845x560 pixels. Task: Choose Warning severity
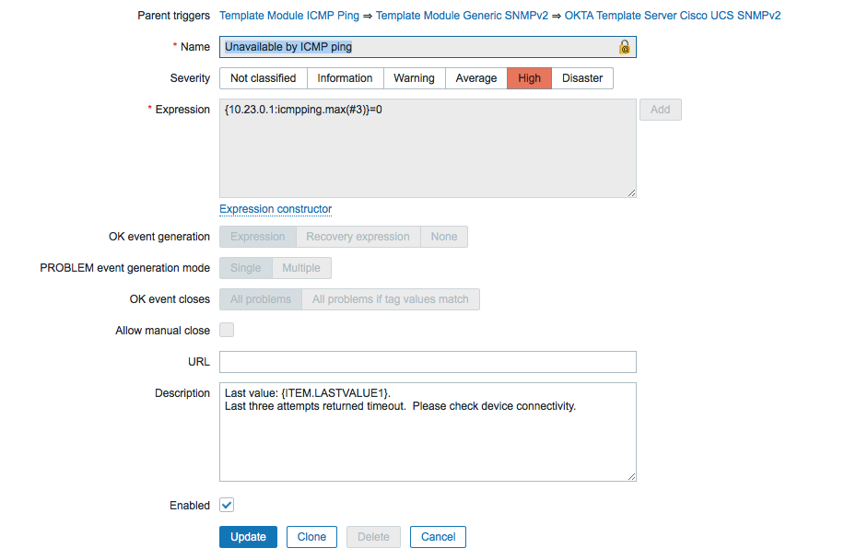point(414,78)
